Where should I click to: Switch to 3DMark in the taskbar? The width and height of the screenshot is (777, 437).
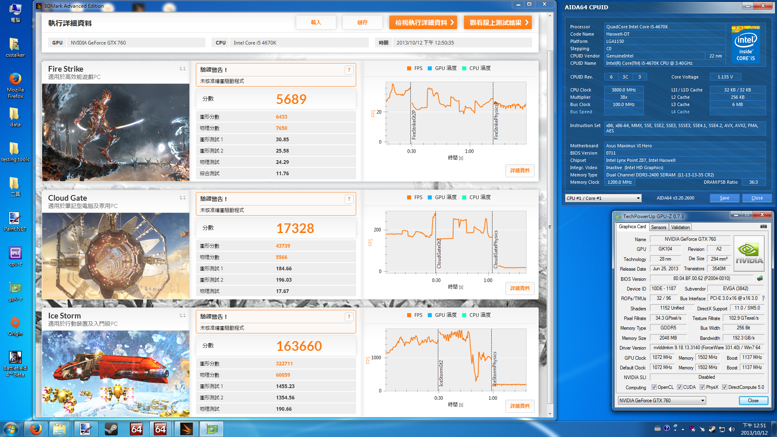click(187, 429)
